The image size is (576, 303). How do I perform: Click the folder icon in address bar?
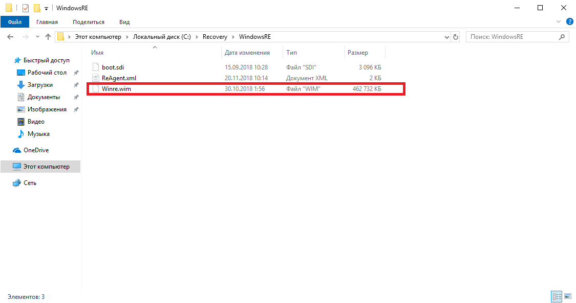coord(61,37)
